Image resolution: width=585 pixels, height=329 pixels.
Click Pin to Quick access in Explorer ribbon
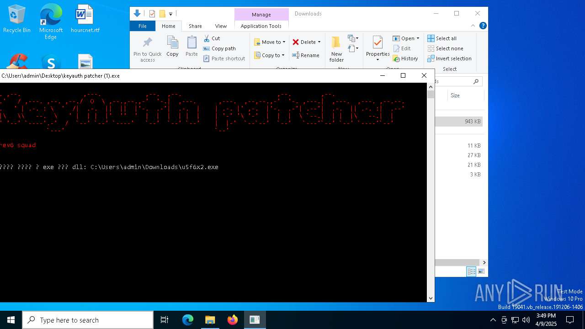point(147,49)
